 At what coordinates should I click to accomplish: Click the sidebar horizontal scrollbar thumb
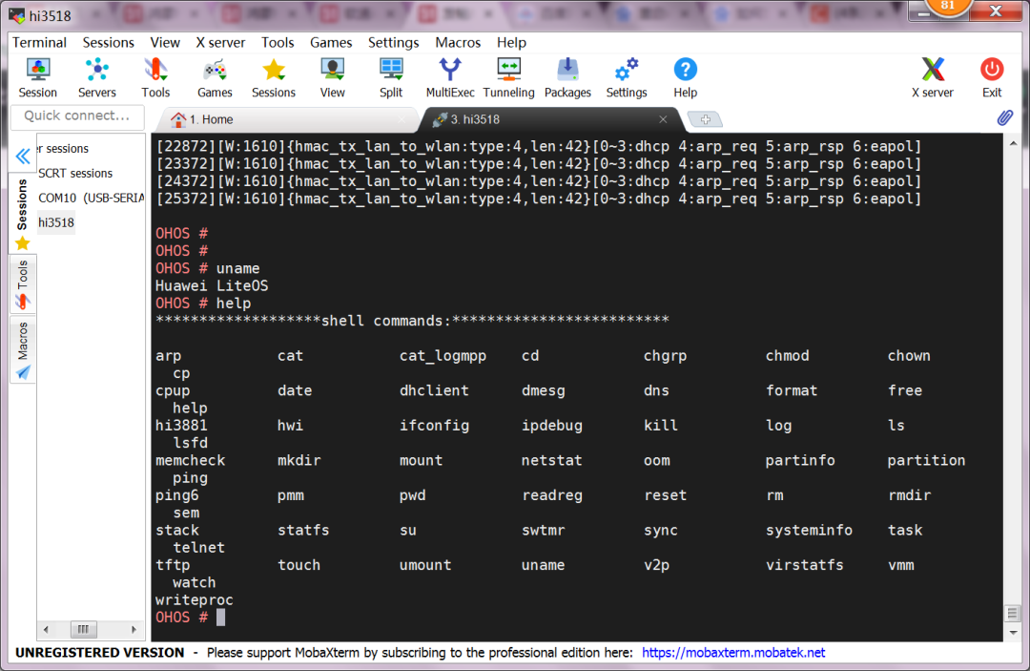[83, 630]
